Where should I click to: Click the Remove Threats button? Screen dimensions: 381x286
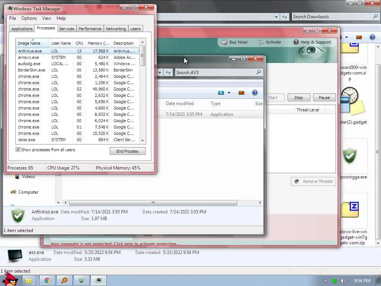[313, 181]
